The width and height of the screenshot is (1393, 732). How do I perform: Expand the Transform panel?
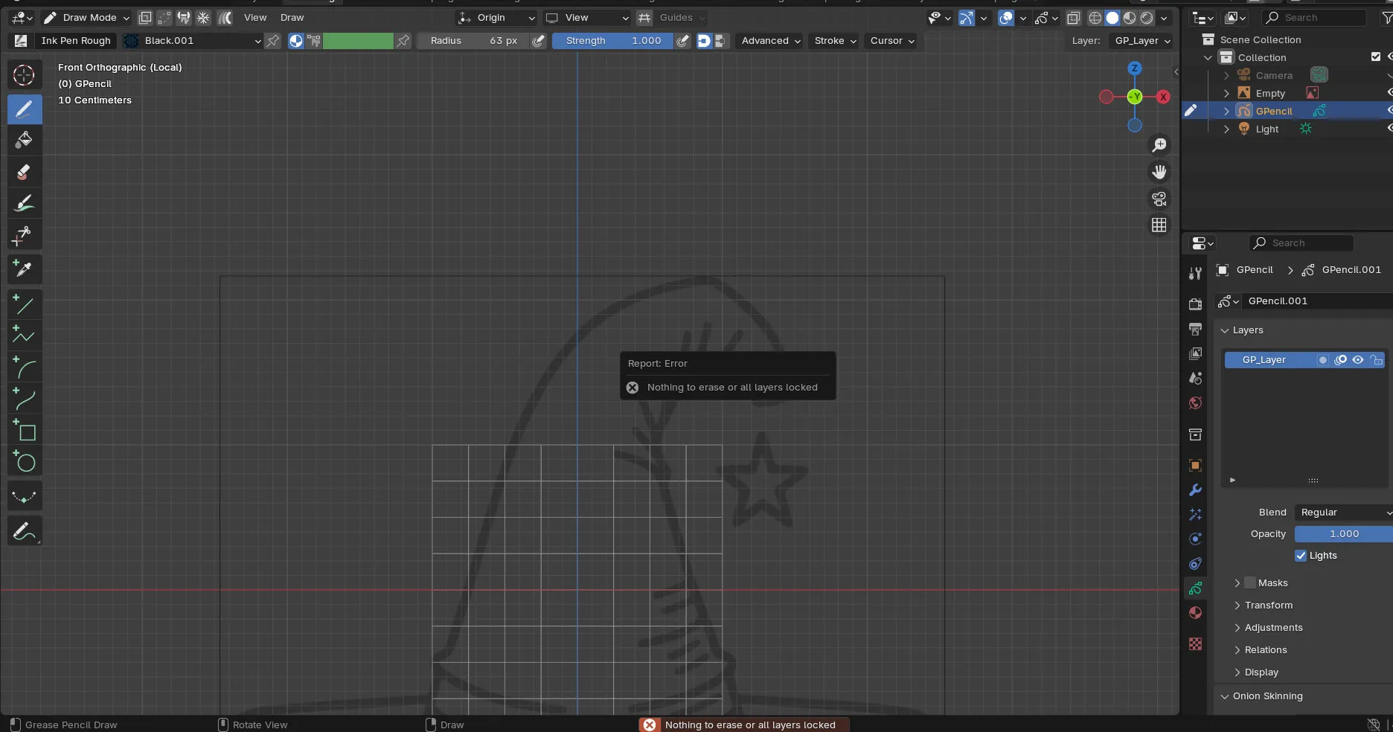point(1268,606)
